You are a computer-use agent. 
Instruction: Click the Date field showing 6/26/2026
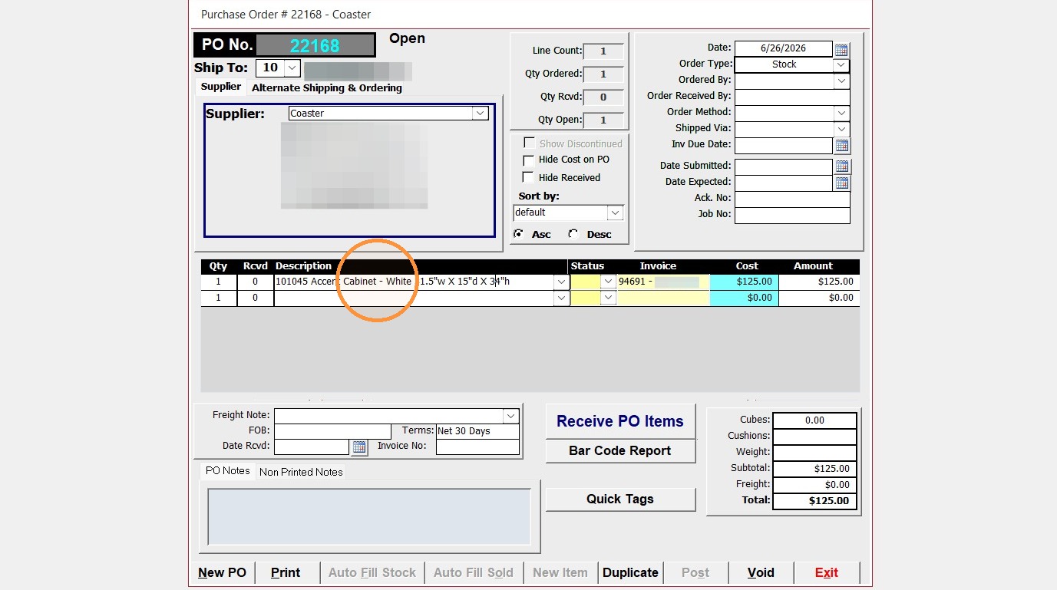tap(783, 48)
